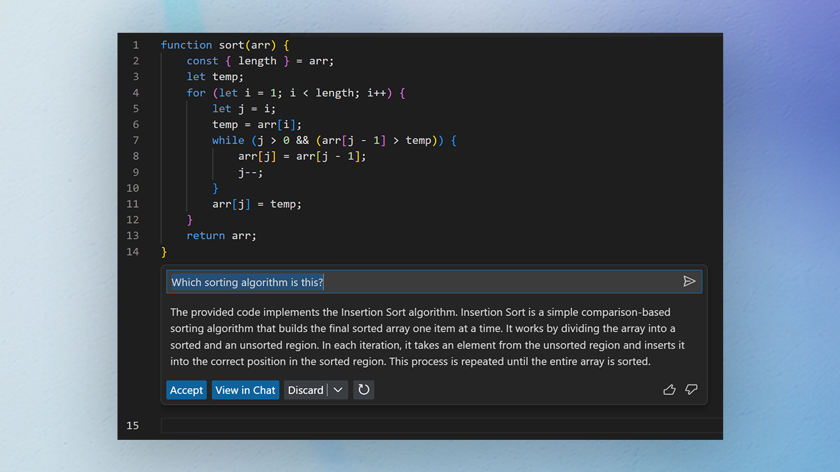Click line number 1
The image size is (840, 472).
pyautogui.click(x=136, y=45)
